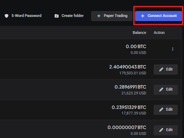Select the 0.2896991 BTC balance
This screenshot has height=138, width=184.
130,87
